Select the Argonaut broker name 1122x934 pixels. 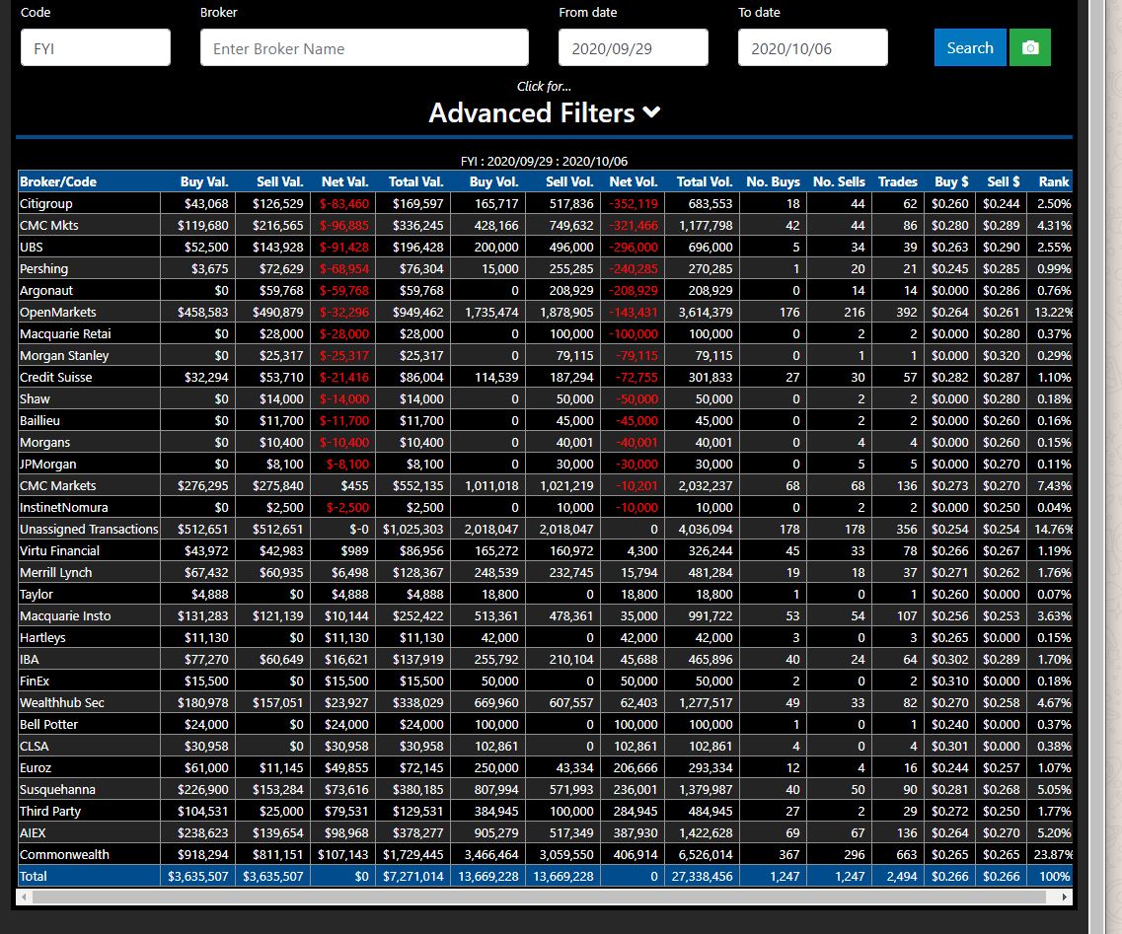(45, 290)
